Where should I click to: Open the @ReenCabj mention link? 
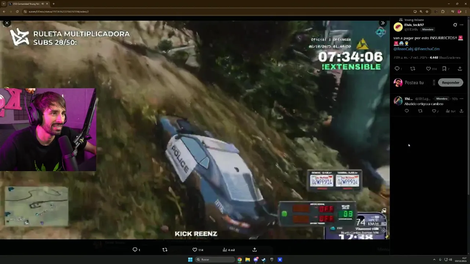pyautogui.click(x=403, y=49)
